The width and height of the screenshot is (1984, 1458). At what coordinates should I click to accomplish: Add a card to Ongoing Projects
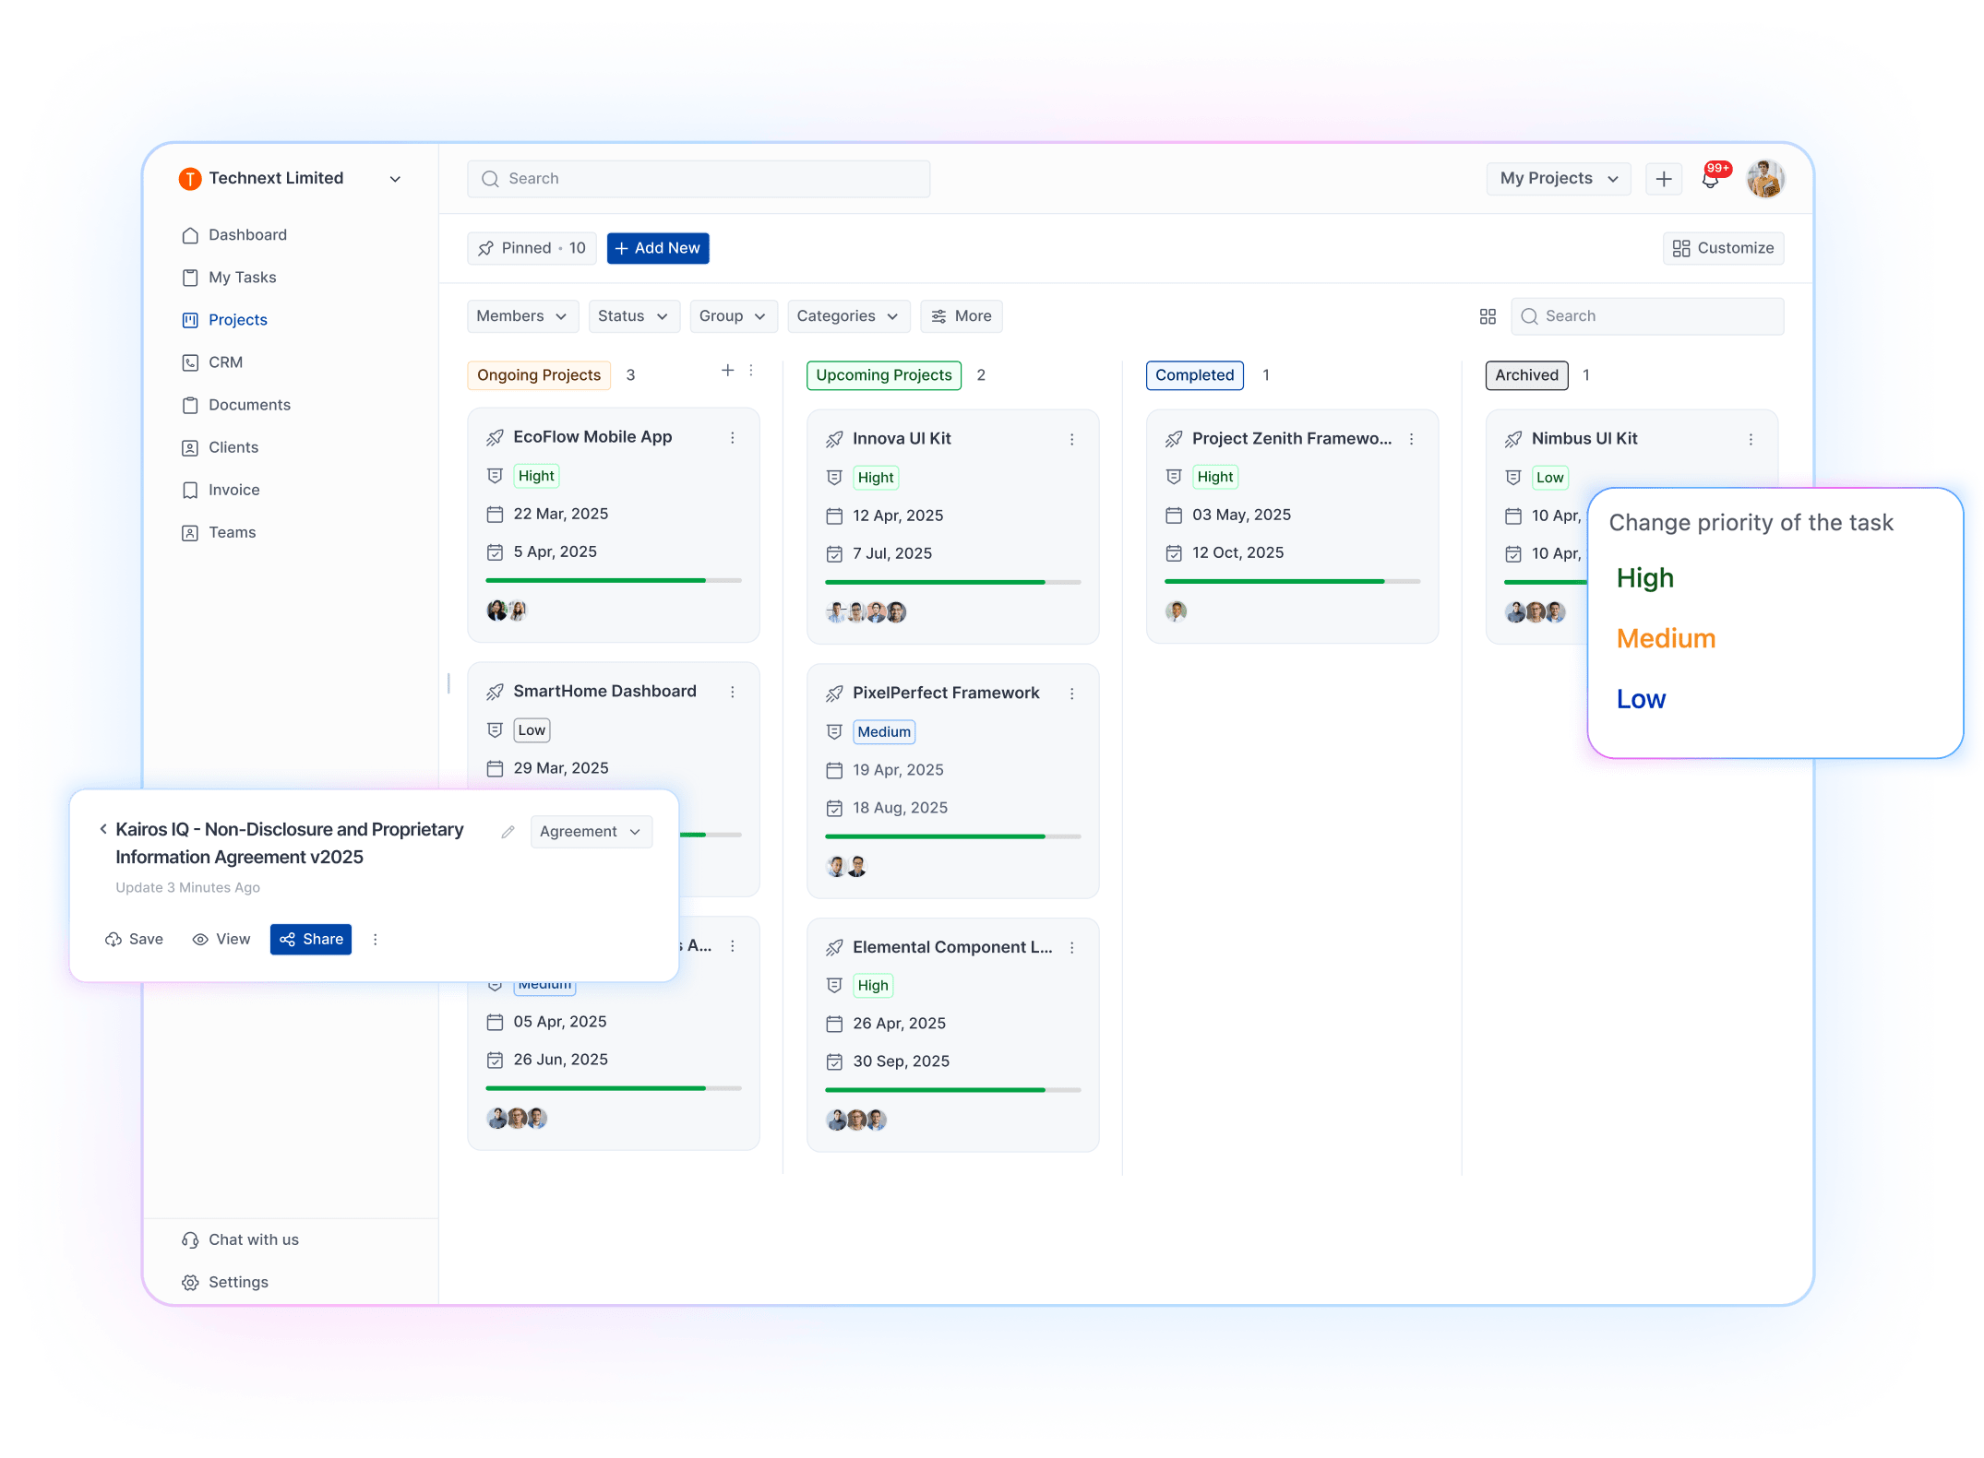727,370
